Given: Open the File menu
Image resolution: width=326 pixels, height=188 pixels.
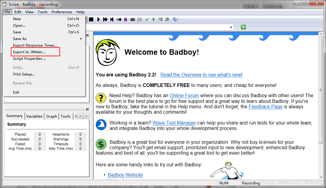Looking at the screenshot, I should point(7,12).
